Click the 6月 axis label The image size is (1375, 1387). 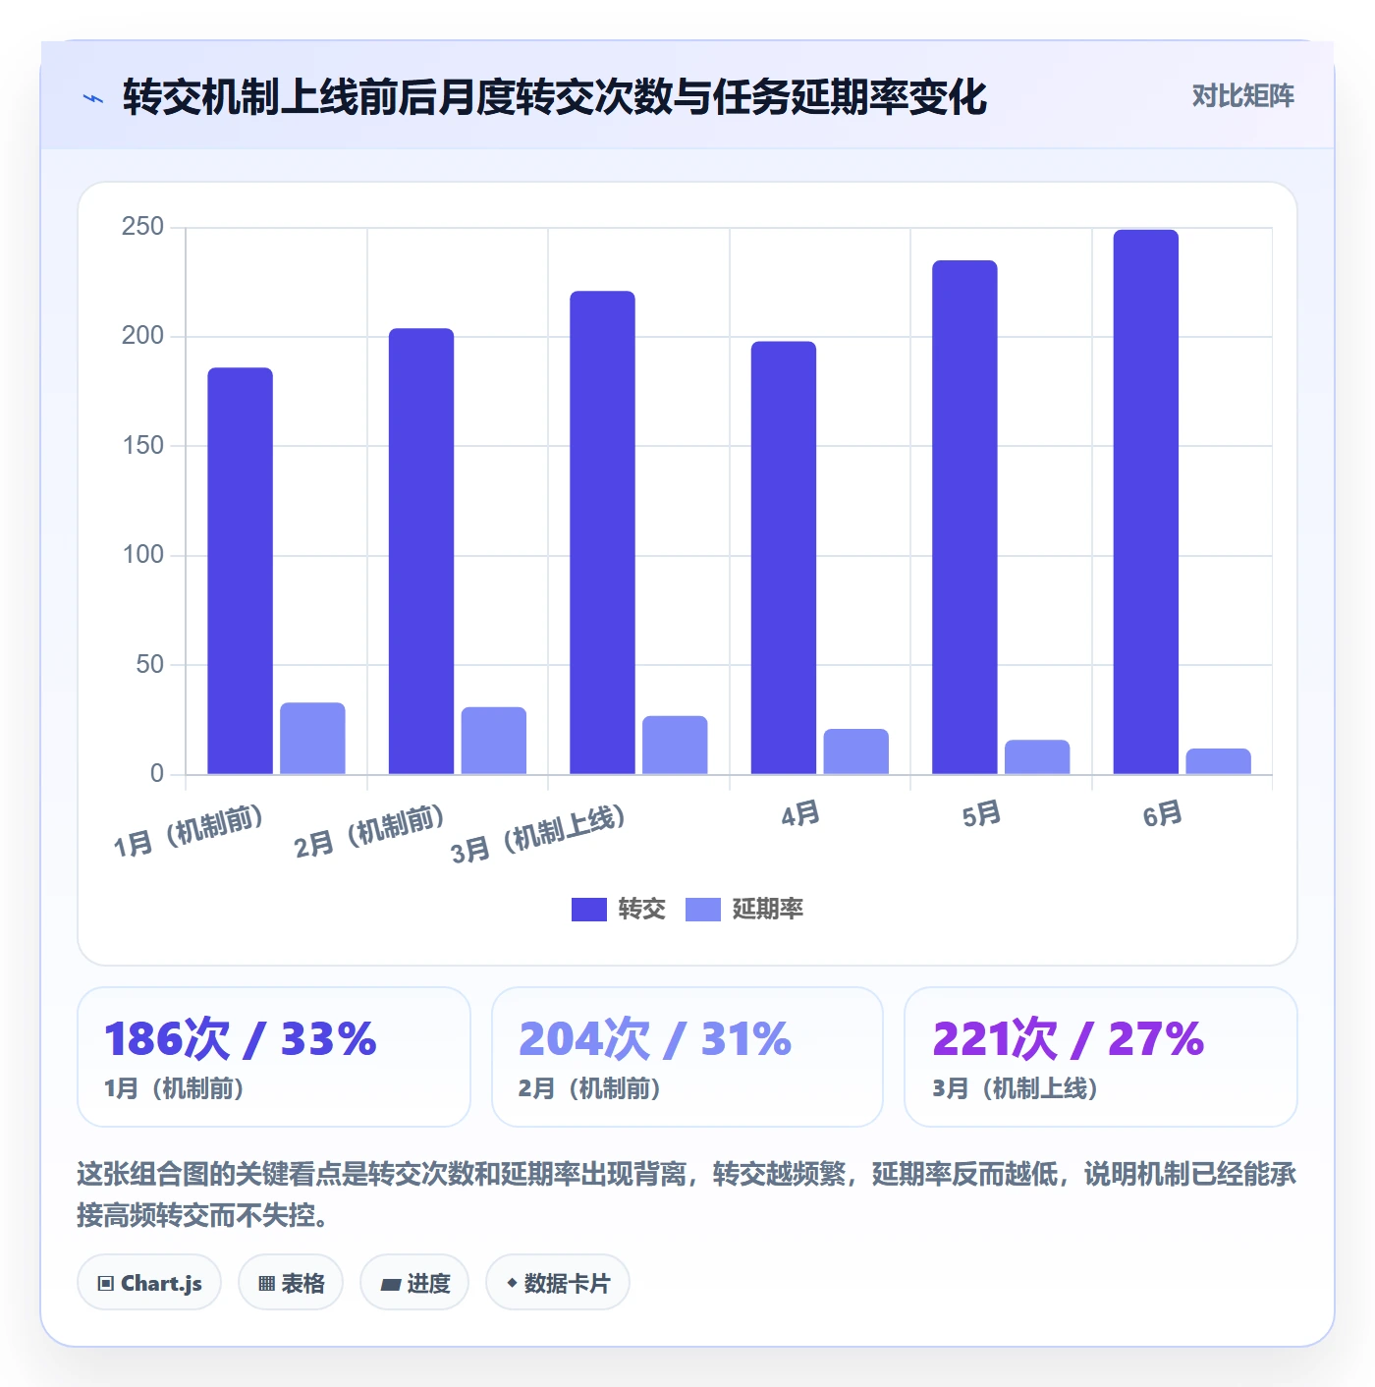[x=1162, y=813]
